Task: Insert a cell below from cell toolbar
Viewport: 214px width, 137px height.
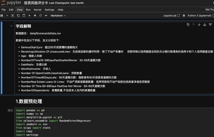Action: pyautogui.click(x=210, y=25)
